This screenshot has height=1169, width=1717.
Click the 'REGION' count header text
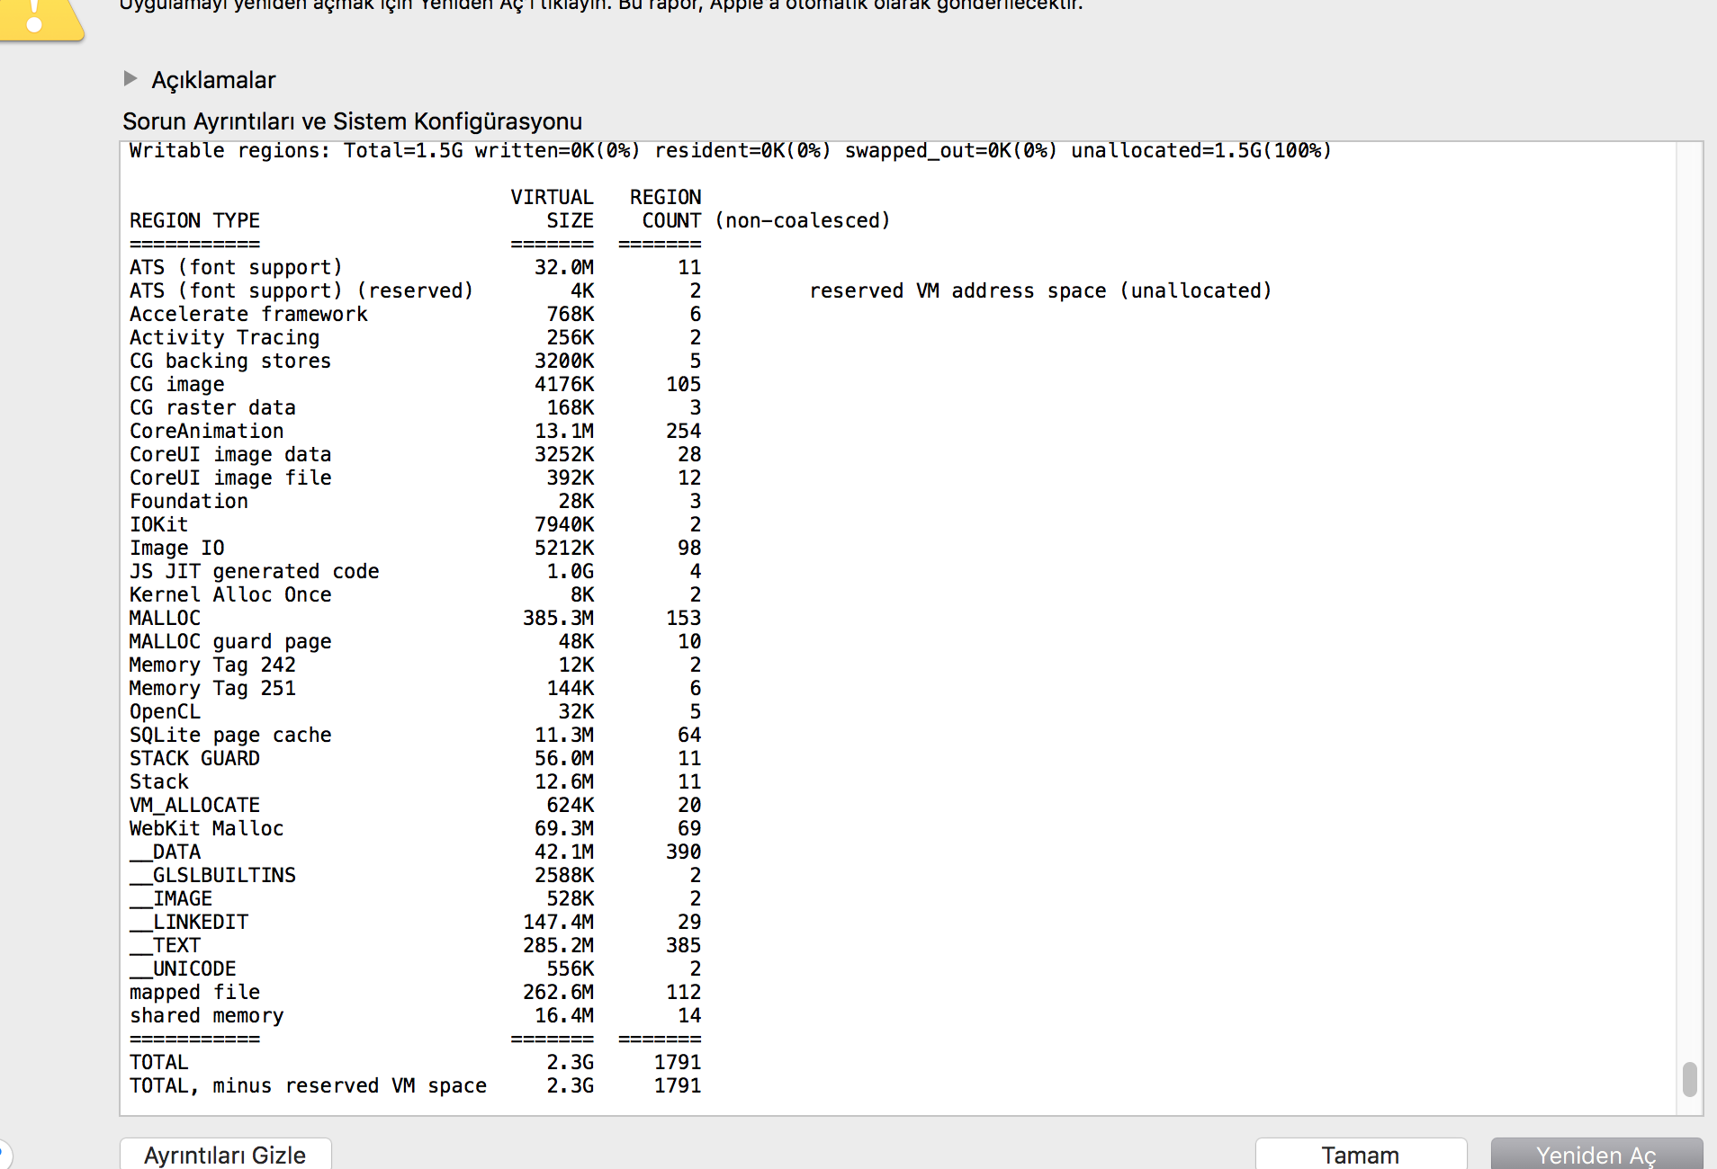[665, 197]
